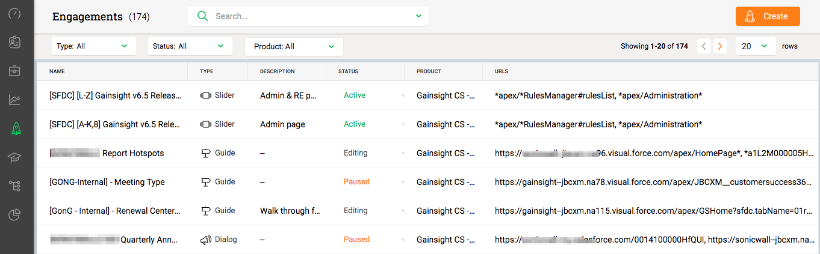Click the Dialog megaphone icon for Quarterly row
Viewport: 820px width, 254px height.
(x=206, y=240)
